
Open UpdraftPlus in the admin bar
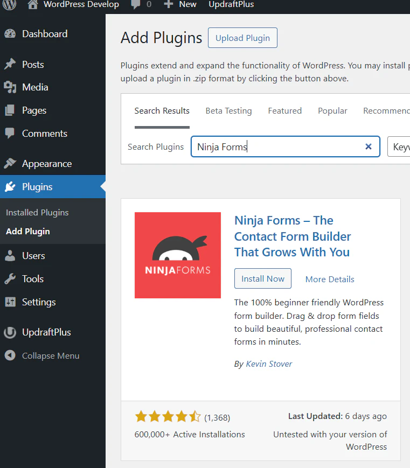tap(231, 4)
